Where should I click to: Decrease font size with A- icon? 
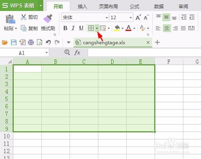146,17
